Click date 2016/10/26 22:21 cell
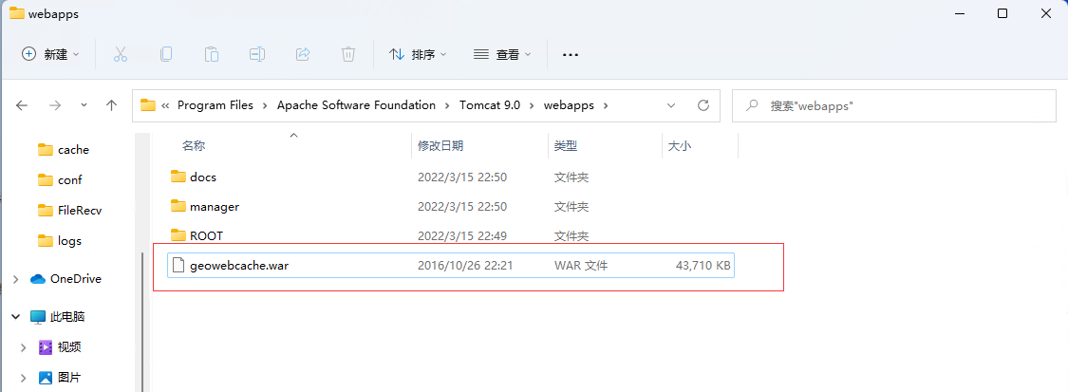Image resolution: width=1068 pixels, height=392 pixels. point(464,266)
